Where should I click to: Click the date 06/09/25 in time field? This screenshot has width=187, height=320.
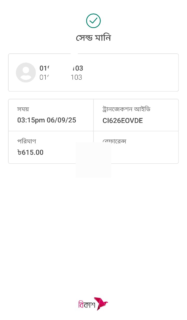click(62, 120)
